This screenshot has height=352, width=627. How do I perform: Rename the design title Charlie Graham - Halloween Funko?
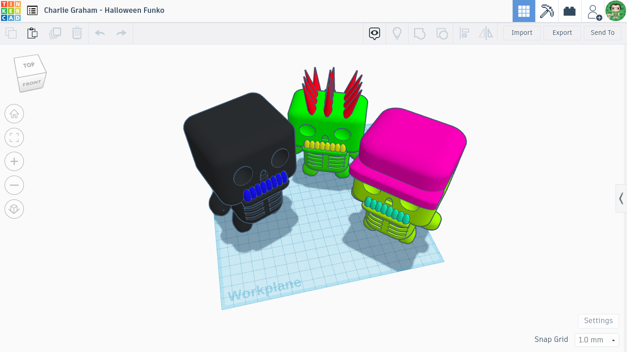pos(104,10)
